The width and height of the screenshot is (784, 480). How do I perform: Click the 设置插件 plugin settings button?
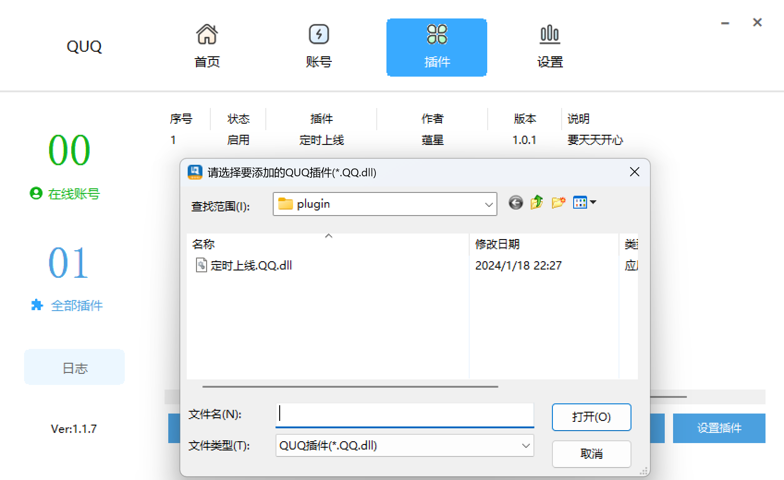point(719,428)
